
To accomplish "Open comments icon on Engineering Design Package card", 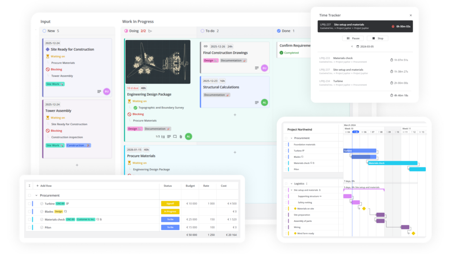I will pos(175,137).
